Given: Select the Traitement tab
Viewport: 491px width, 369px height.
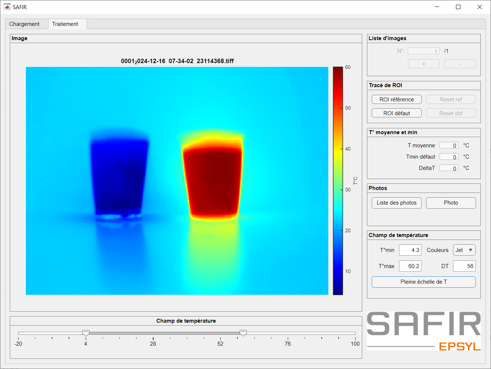Looking at the screenshot, I should pyautogui.click(x=65, y=24).
